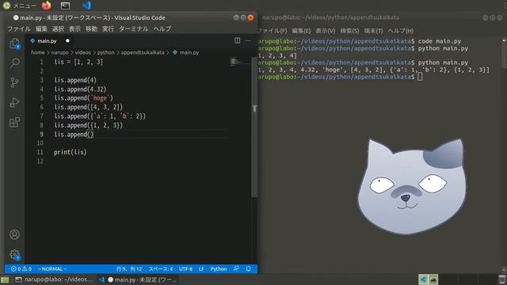Screen dimensions: 507x285
Task: Open the Accounts menu icon
Action: tap(14, 234)
